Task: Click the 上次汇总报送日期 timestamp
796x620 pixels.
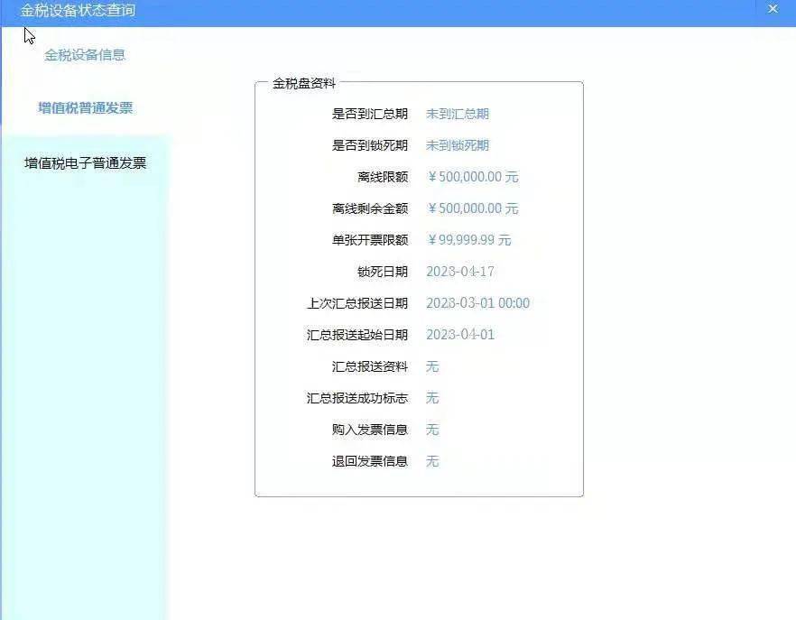Action: click(x=477, y=303)
